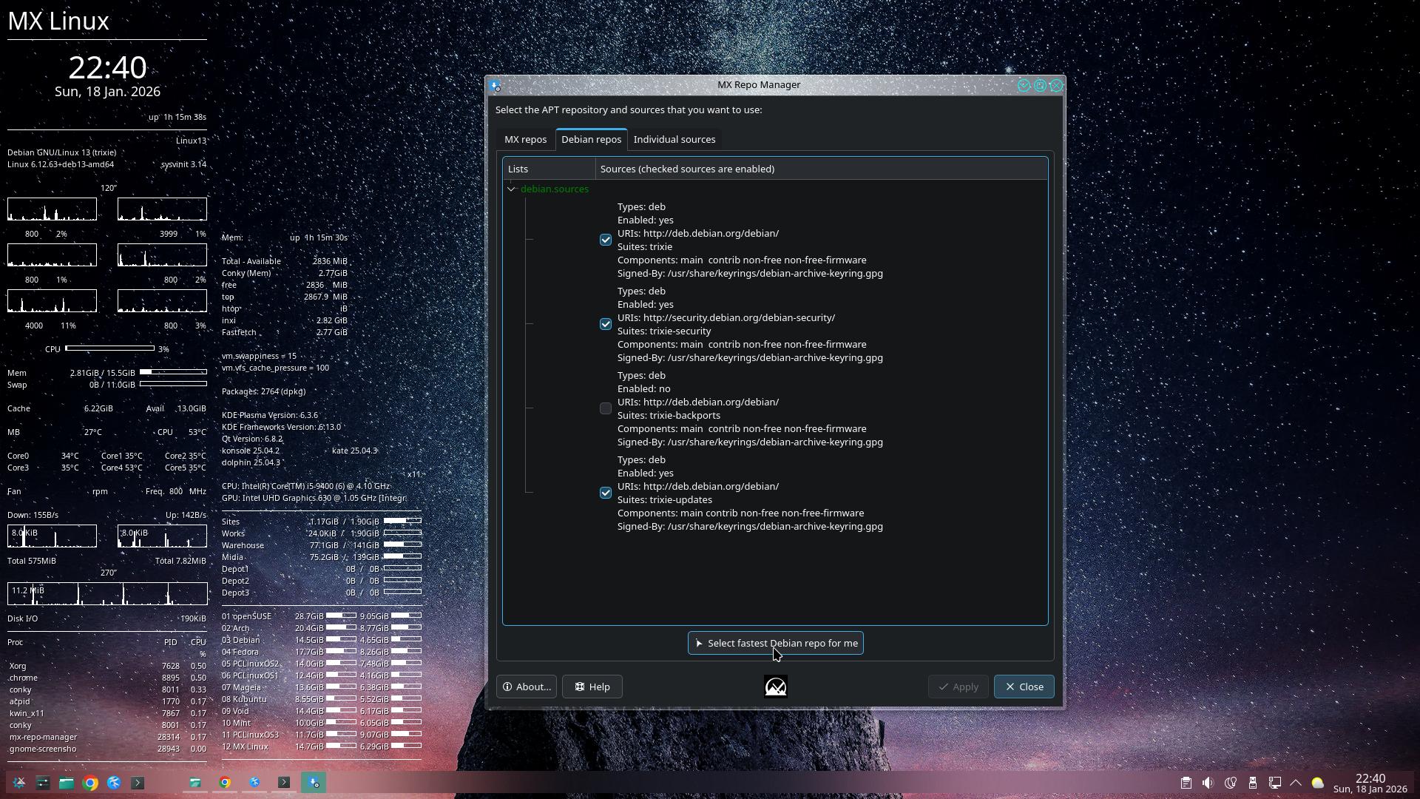
Task: Switch to the MX repos tab
Action: tap(525, 140)
